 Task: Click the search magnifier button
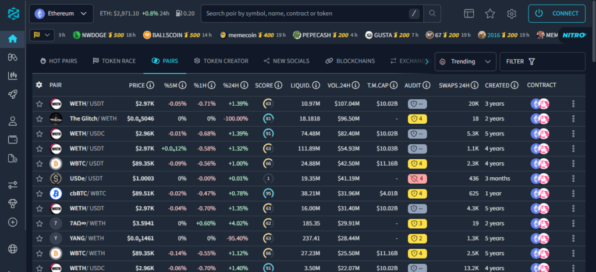pyautogui.click(x=432, y=13)
